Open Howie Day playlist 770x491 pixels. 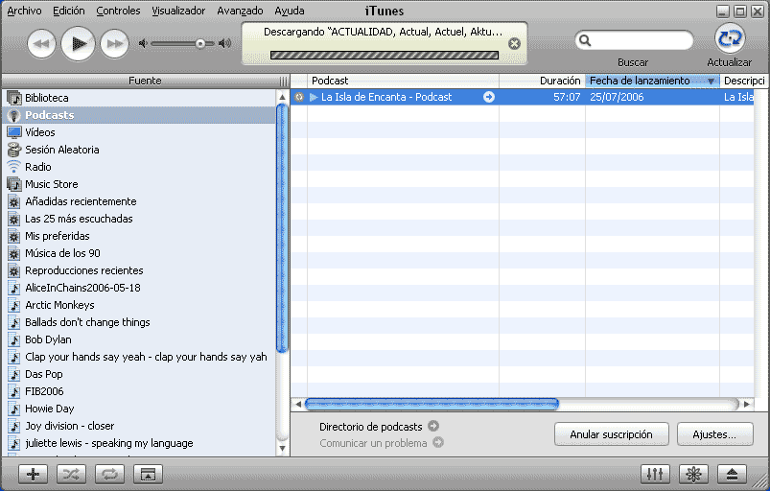pyautogui.click(x=139, y=409)
